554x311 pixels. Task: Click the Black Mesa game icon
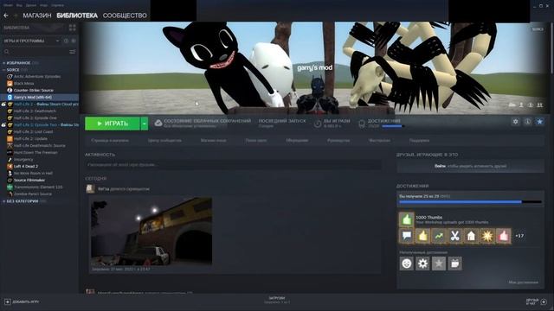tap(10, 83)
